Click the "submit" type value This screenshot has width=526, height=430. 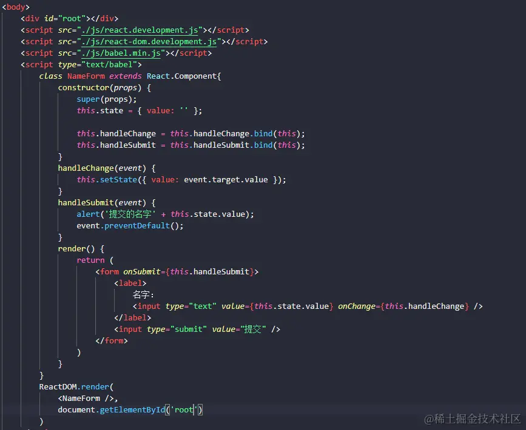189,329
